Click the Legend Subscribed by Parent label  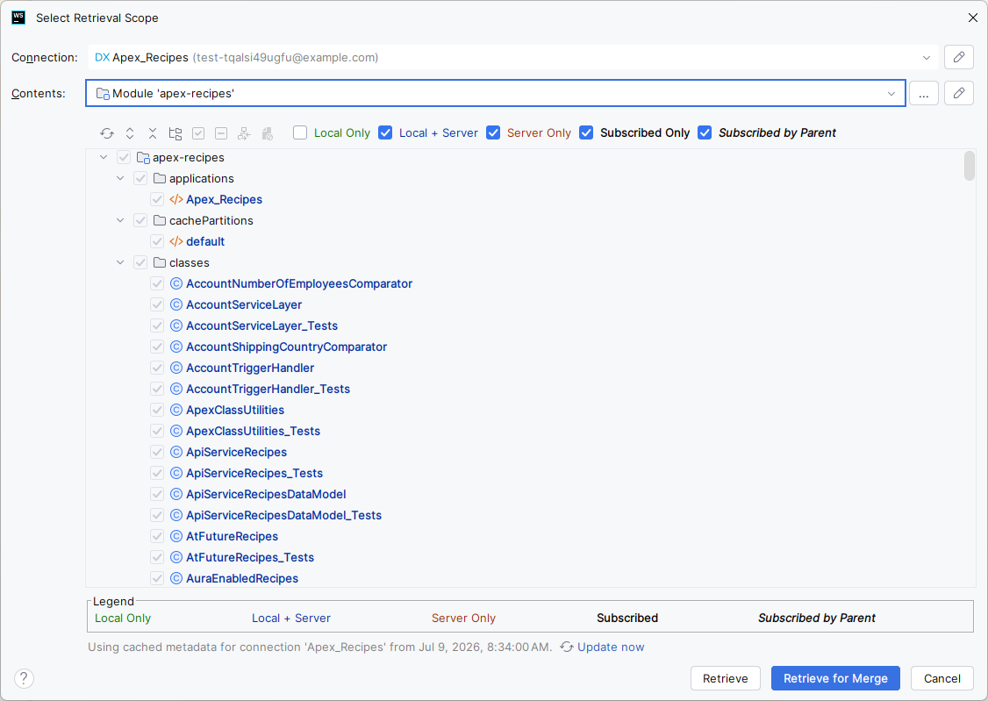point(817,618)
